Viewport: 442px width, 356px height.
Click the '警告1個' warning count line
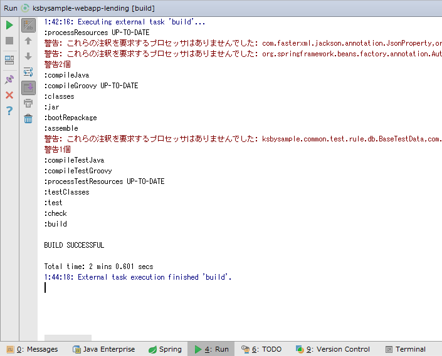(57, 150)
